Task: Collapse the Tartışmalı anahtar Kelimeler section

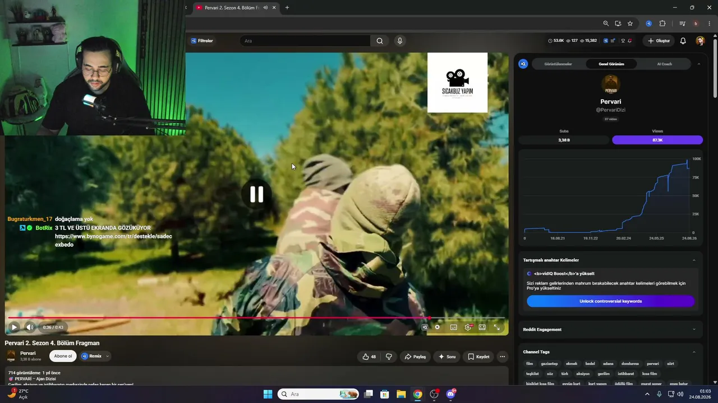Action: (x=694, y=260)
